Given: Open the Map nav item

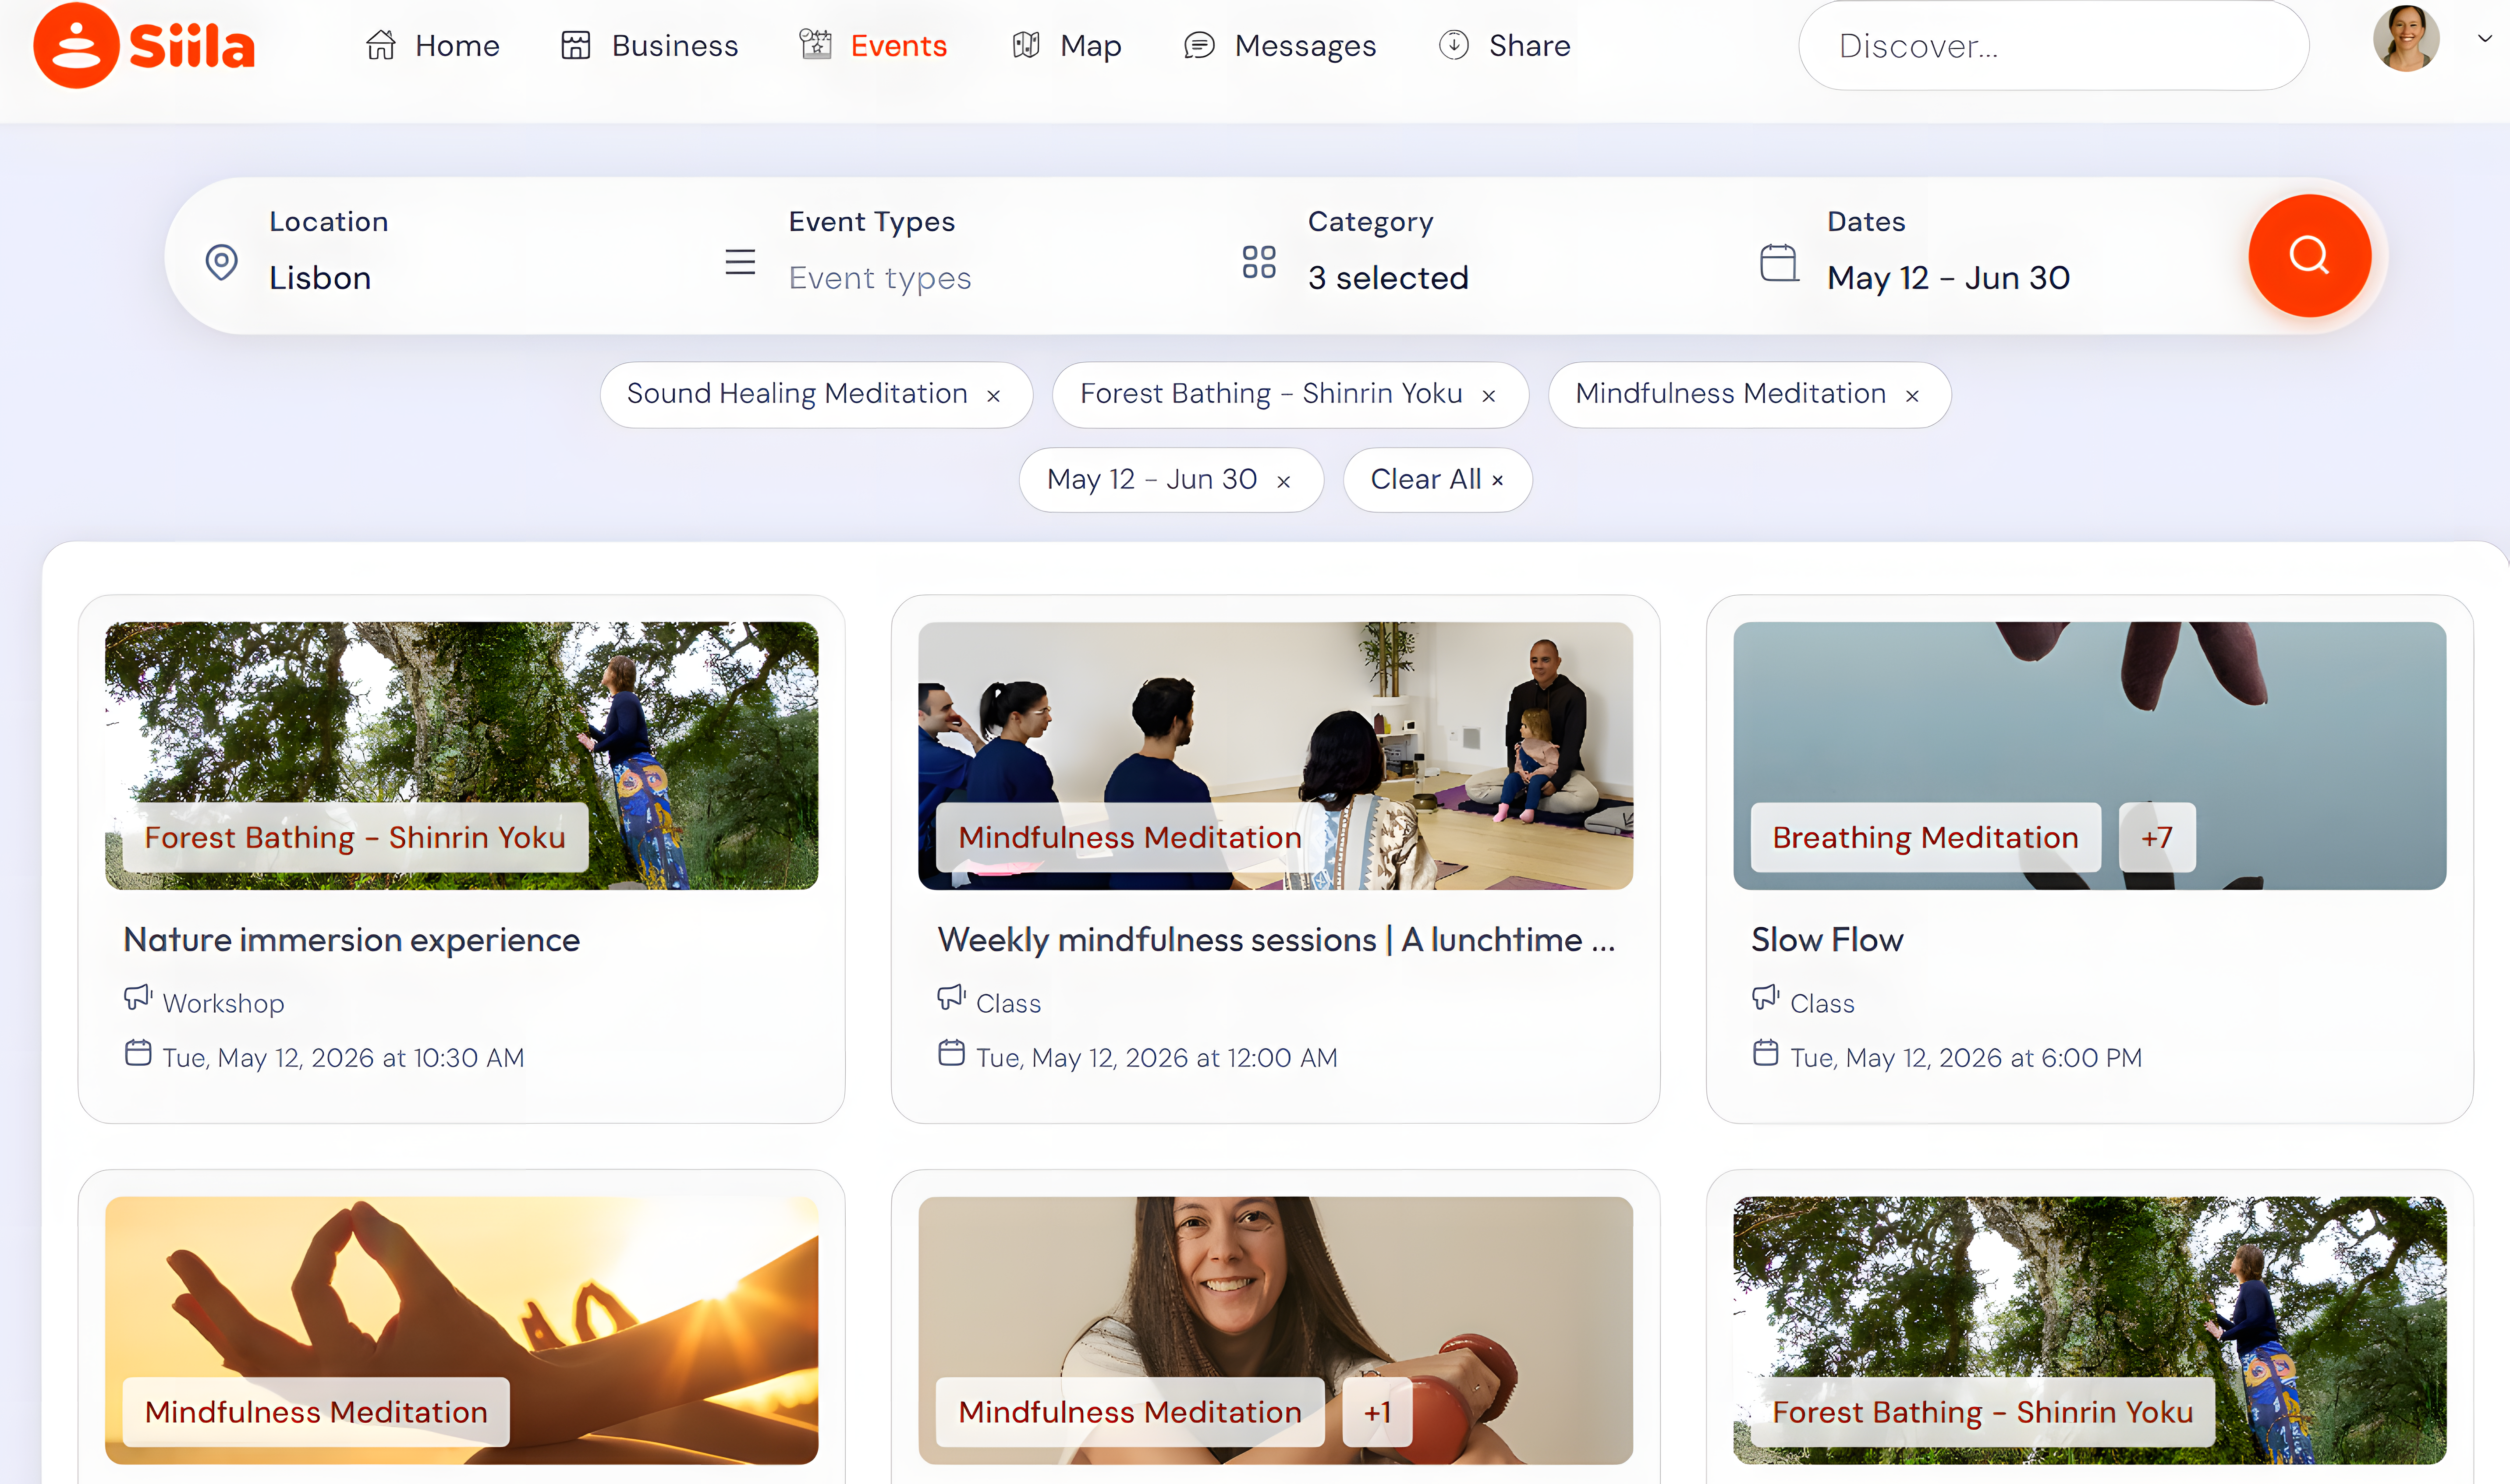Looking at the screenshot, I should click(x=1067, y=46).
